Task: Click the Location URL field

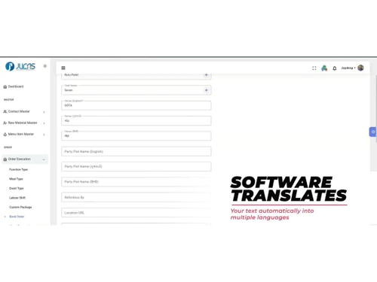Action: (136, 213)
